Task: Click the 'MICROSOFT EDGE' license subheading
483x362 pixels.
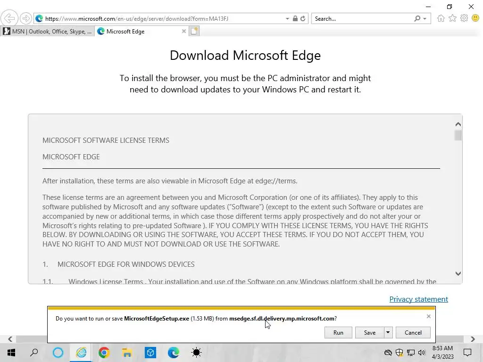Action: [71, 157]
